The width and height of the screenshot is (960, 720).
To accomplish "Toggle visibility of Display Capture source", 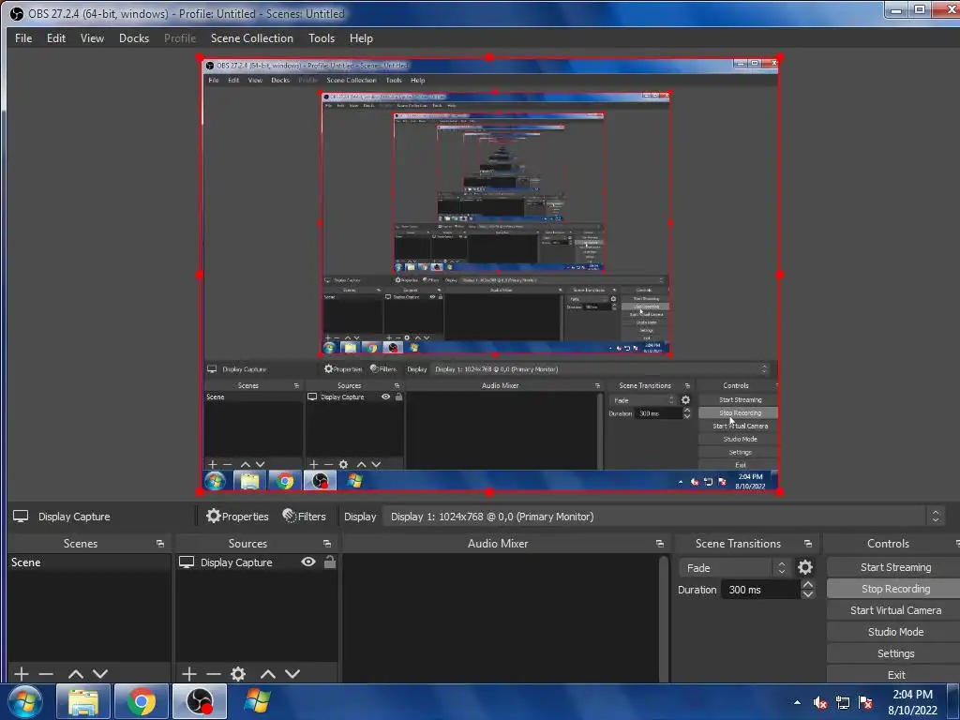I will click(x=308, y=562).
